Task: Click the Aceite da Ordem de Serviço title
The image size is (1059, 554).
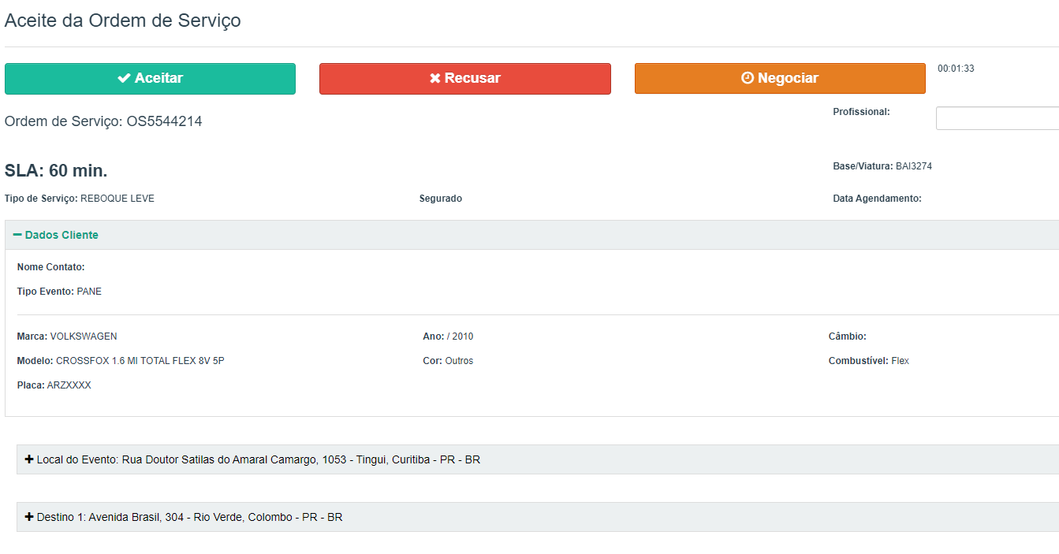Action: click(123, 20)
